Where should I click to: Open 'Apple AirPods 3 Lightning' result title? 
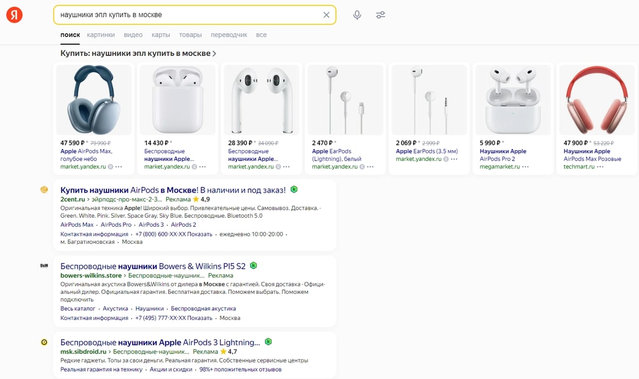tap(160, 342)
